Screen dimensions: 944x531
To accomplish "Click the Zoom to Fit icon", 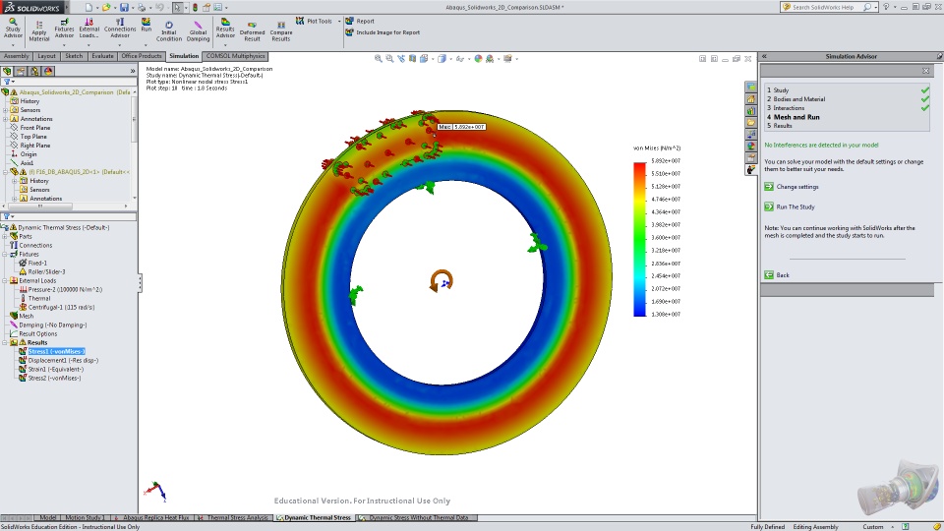I will click(378, 58).
